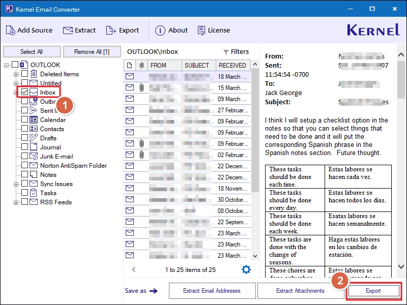The height and width of the screenshot is (305, 407).
Task: Expand the Sync Issues node
Action: click(x=16, y=184)
